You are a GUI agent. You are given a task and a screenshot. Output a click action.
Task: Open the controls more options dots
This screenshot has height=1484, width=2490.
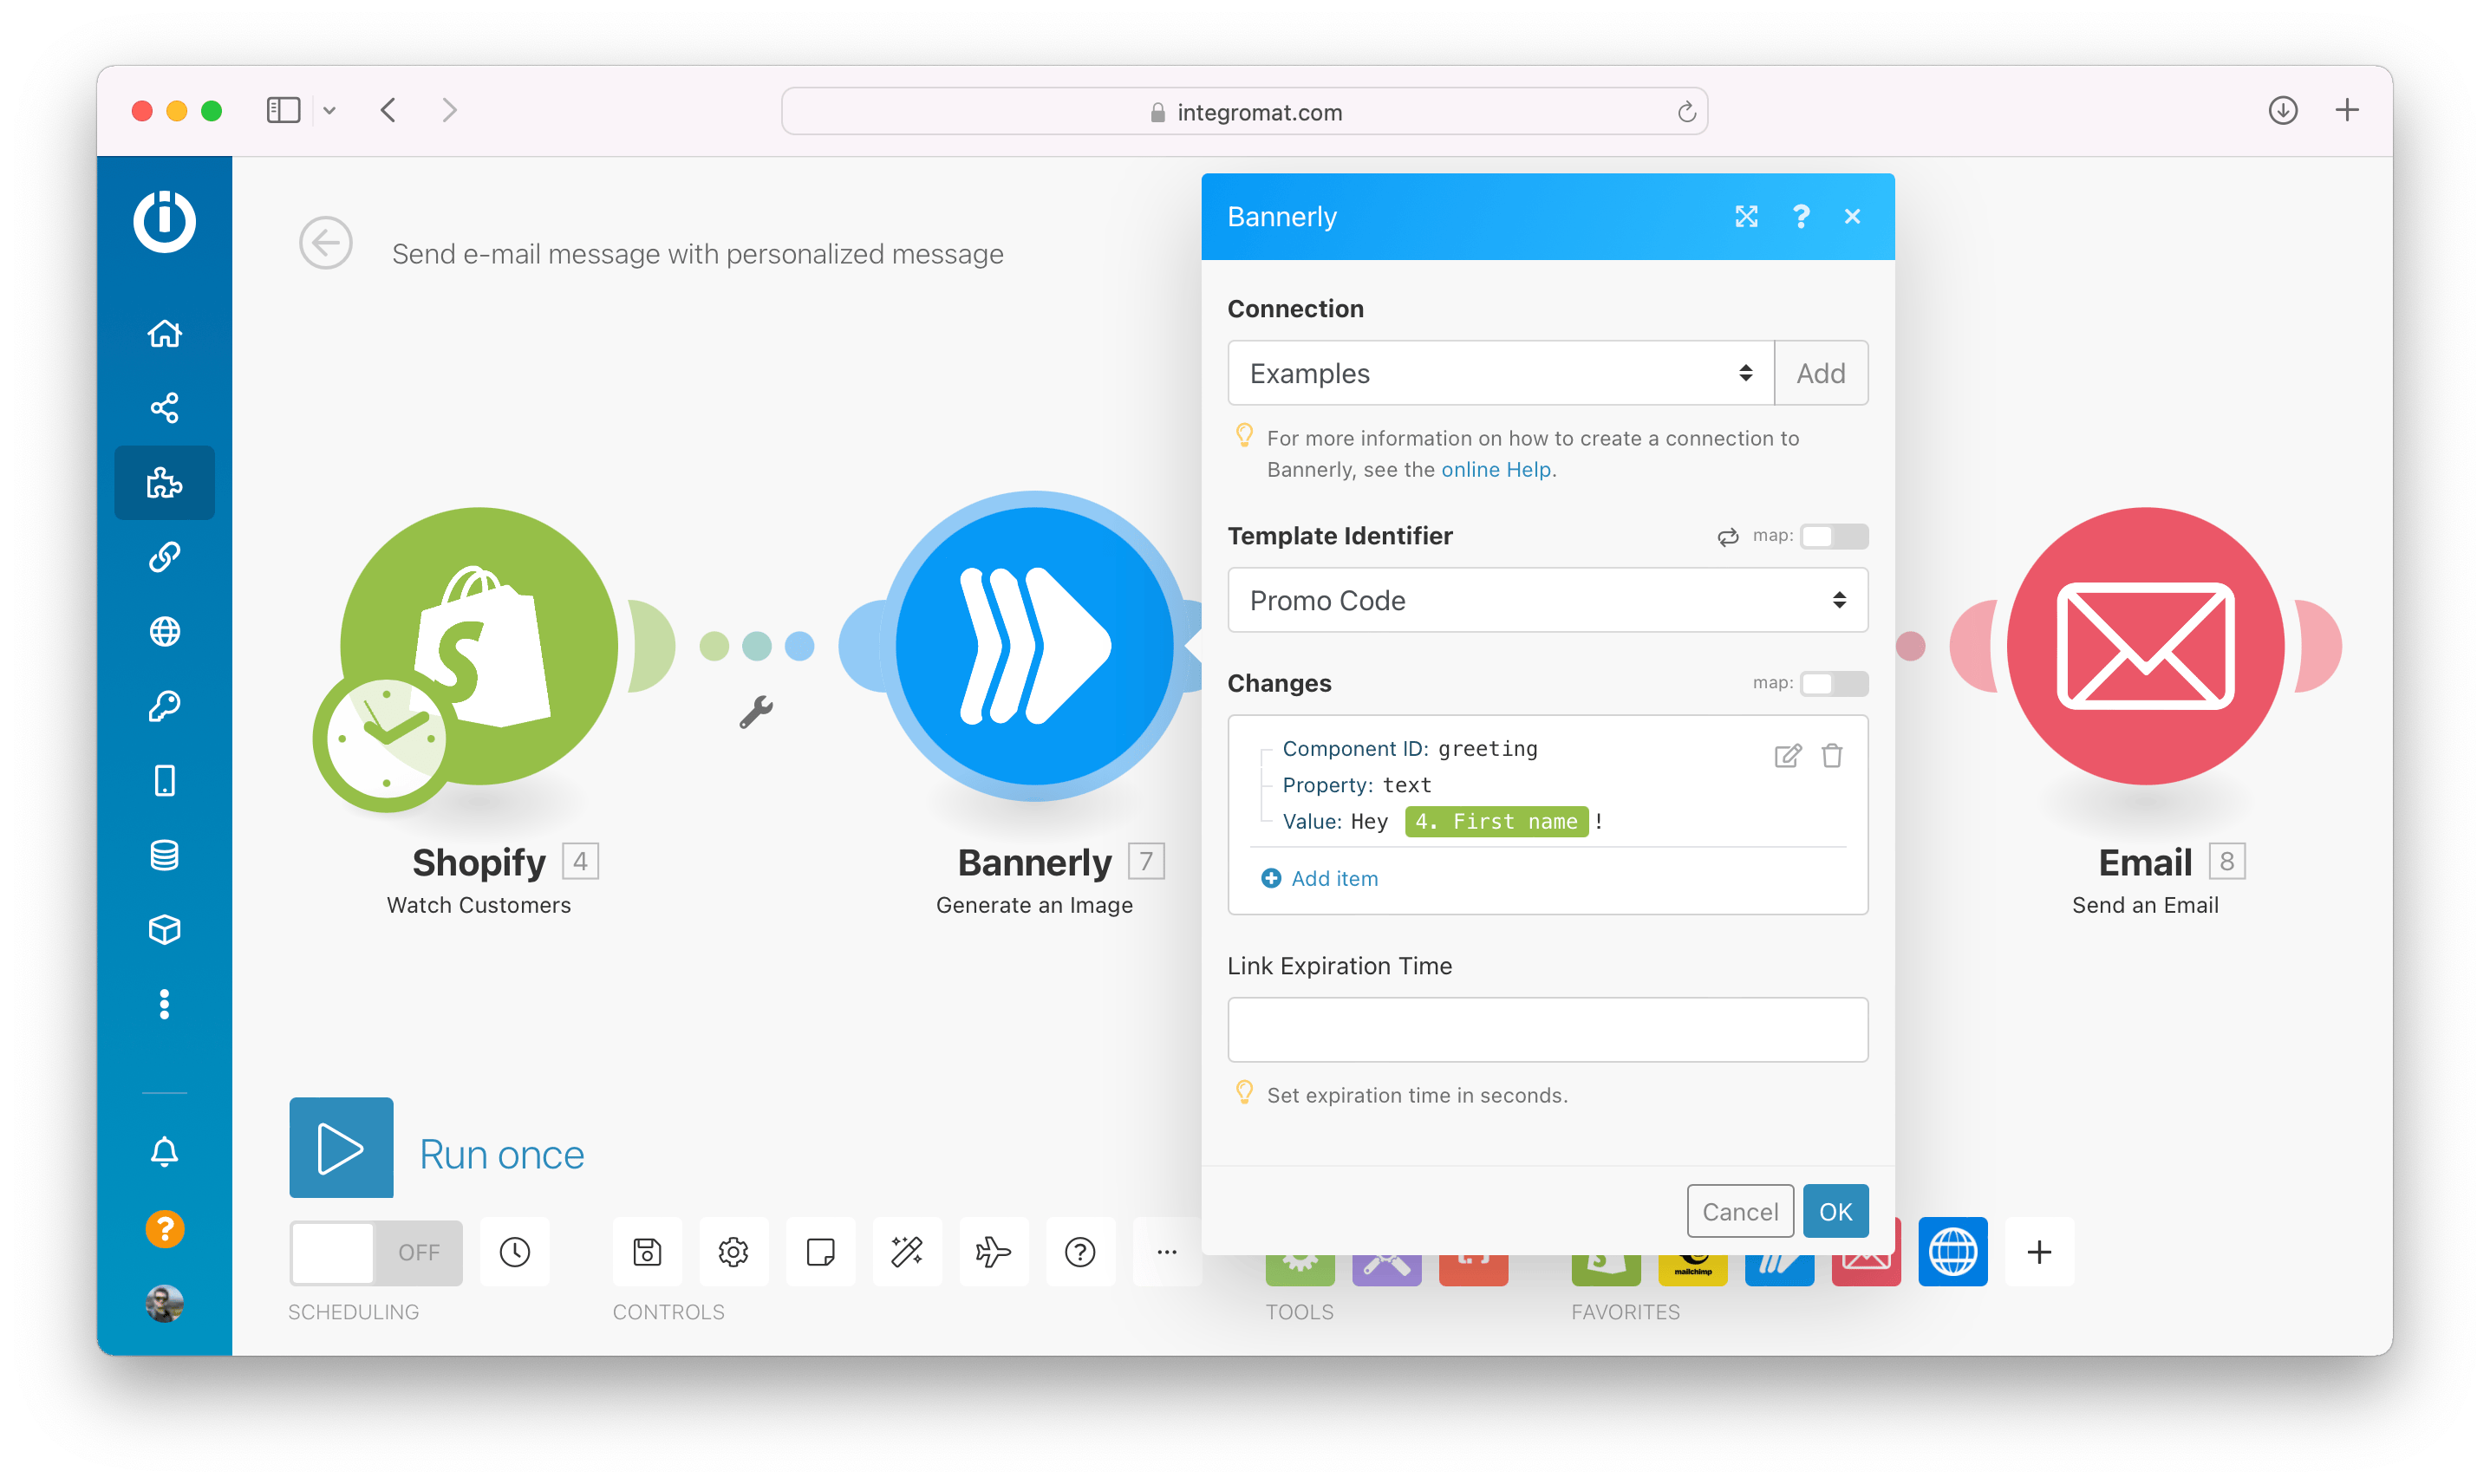coord(1167,1251)
